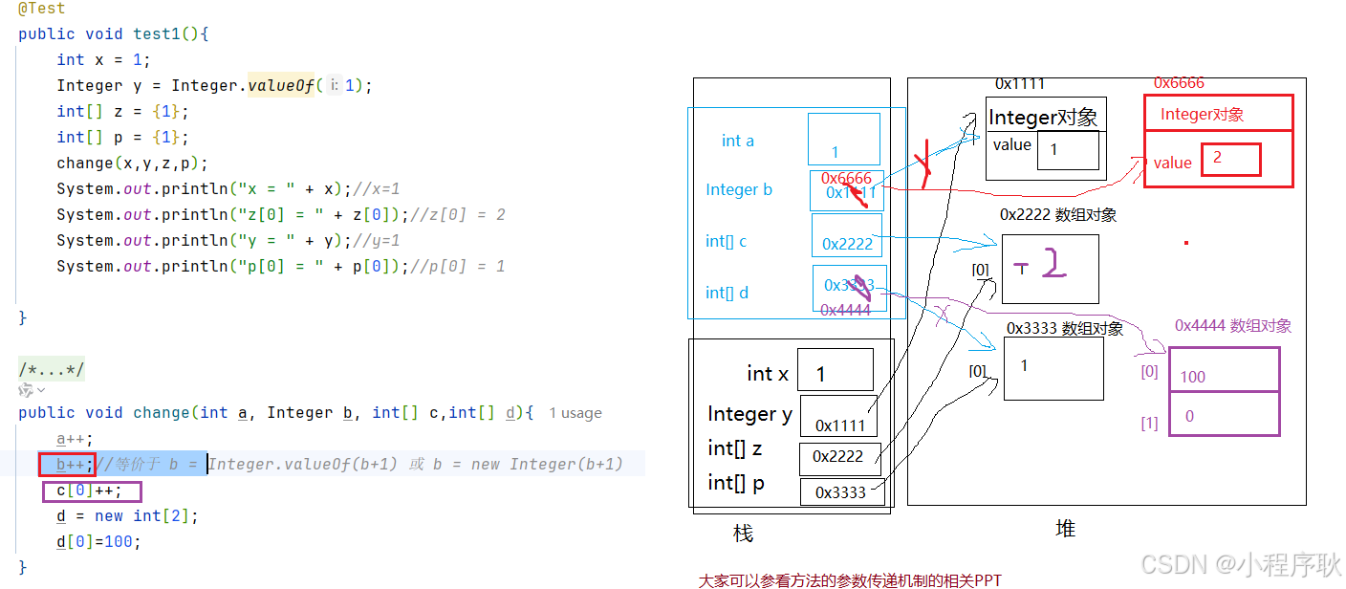Image resolution: width=1346 pixels, height=589 pixels.
Task: Open the '1 usage' hint link
Action: (x=575, y=413)
